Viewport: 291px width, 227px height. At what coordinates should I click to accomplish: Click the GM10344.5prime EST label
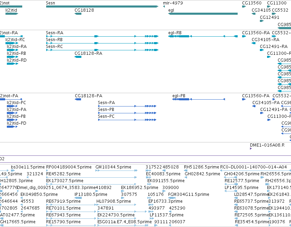[114, 167]
